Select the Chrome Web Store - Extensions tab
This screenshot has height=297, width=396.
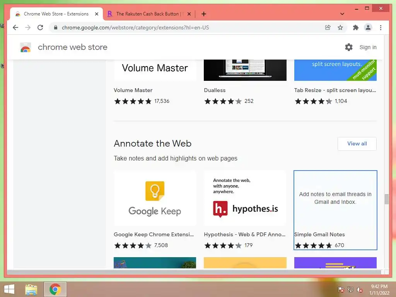[56, 14]
